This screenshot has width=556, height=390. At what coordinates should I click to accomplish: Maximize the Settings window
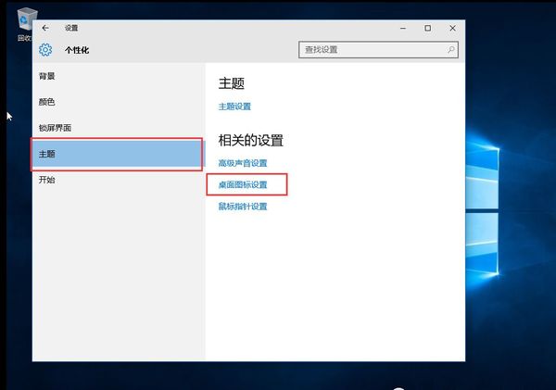coord(427,29)
